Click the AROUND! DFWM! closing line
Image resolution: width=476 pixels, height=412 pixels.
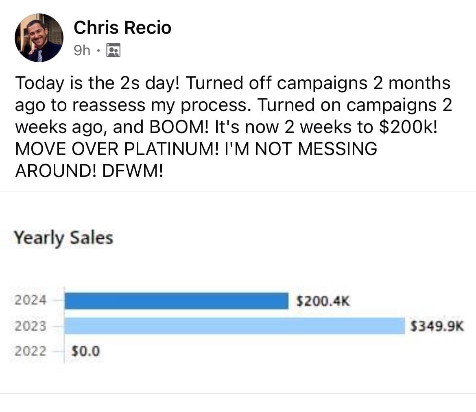tap(89, 171)
